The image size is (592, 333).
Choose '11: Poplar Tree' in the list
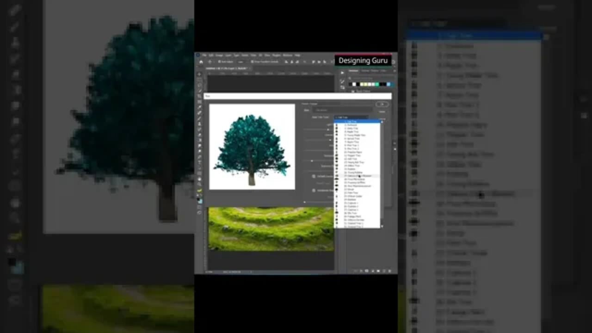357,155
